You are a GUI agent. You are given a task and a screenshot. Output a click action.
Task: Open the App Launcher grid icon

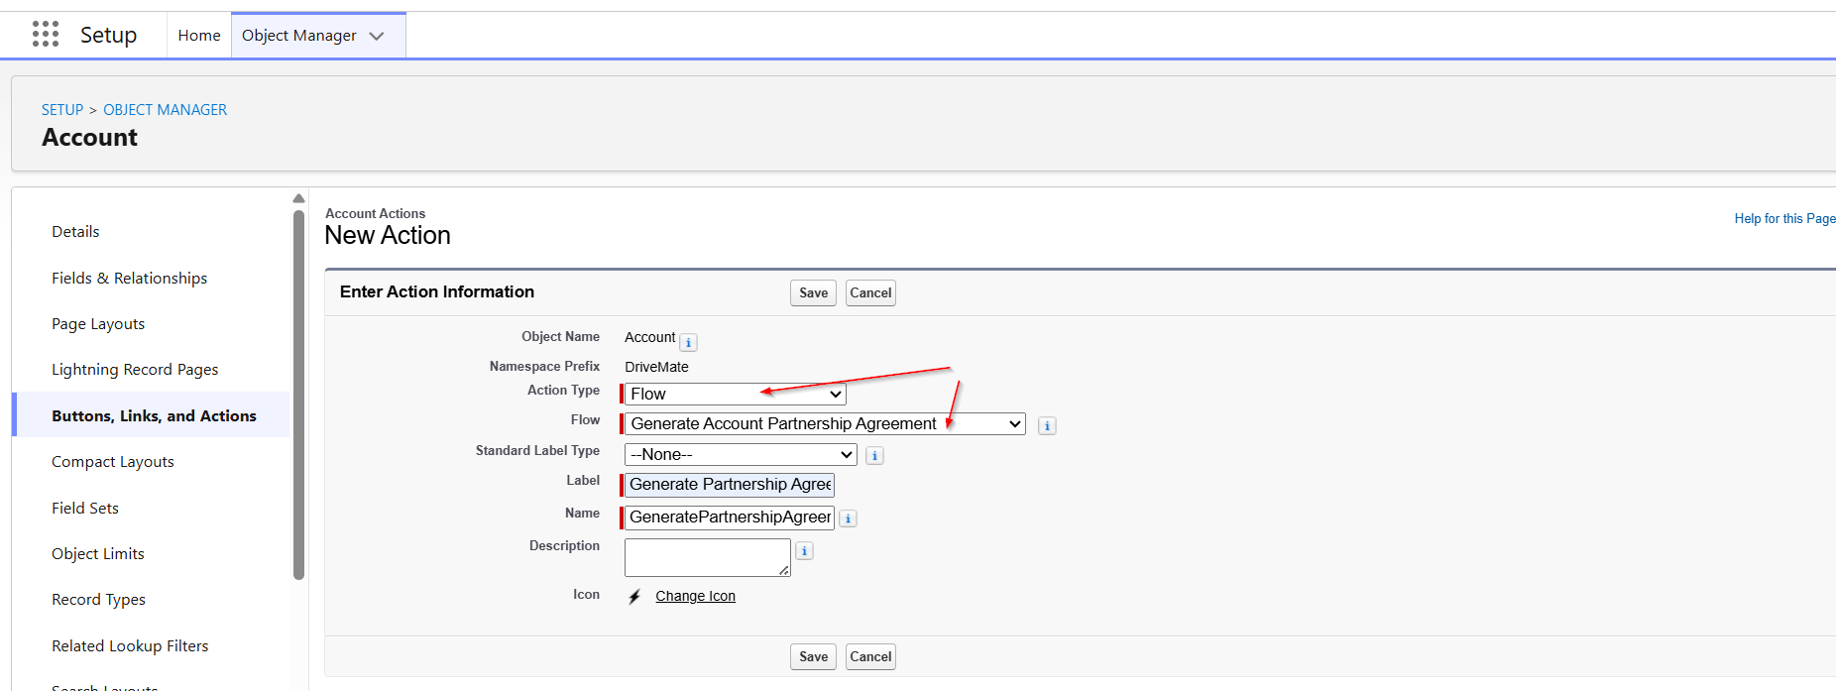pyautogui.click(x=46, y=35)
